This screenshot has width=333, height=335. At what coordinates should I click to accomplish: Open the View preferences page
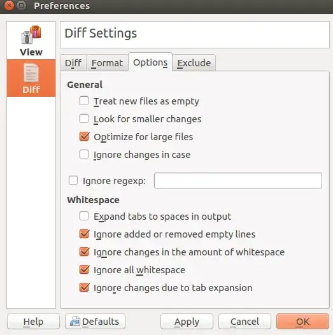coord(31,41)
